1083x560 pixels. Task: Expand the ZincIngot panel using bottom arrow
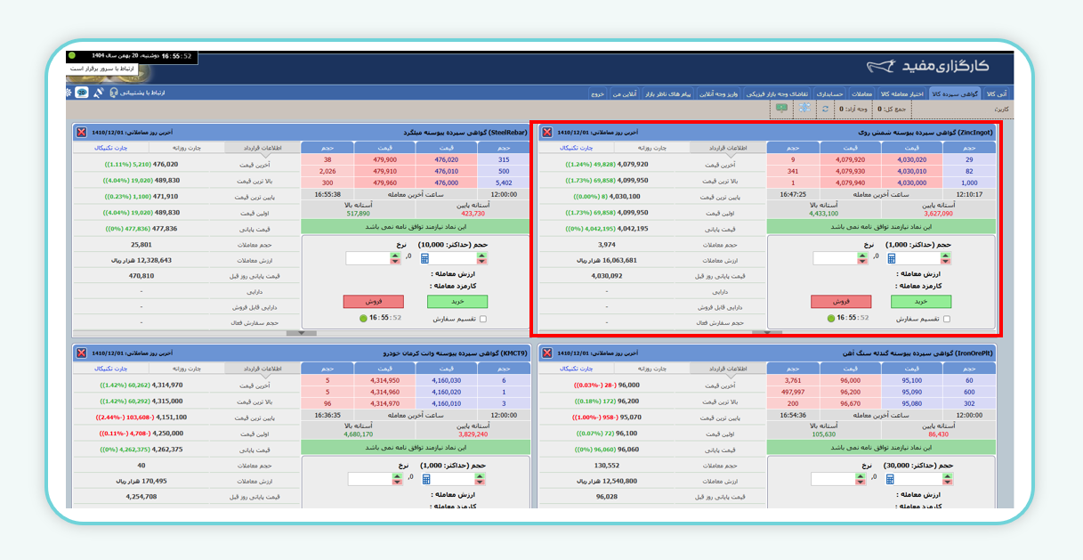[x=766, y=333]
